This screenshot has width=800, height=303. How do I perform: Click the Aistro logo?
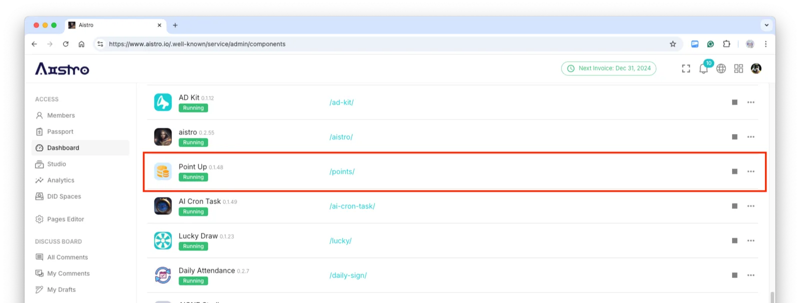click(x=62, y=68)
